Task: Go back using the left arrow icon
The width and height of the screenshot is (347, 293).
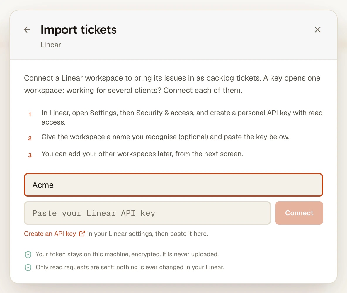Action: click(27, 29)
